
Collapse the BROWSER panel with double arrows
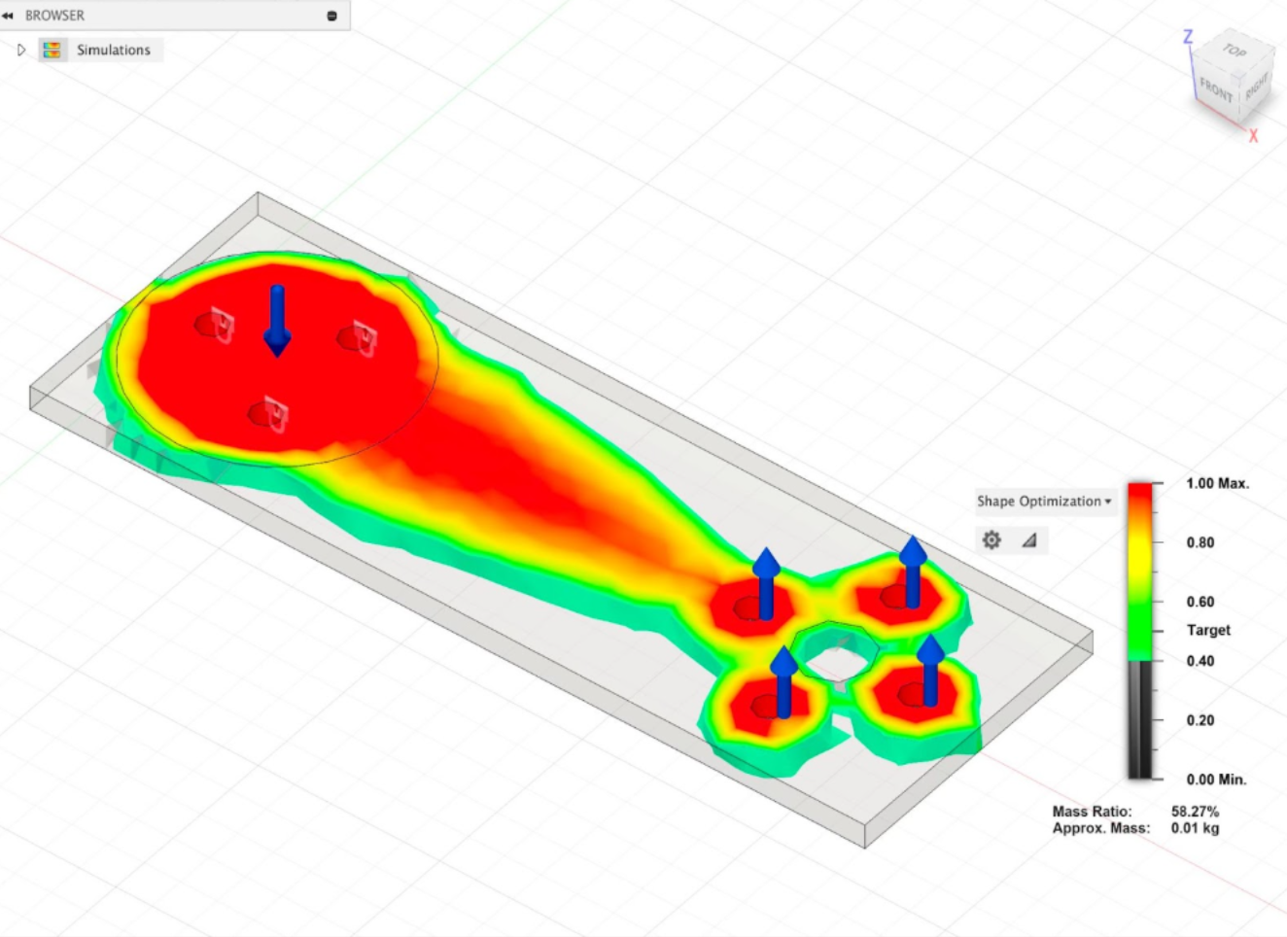[x=8, y=16]
